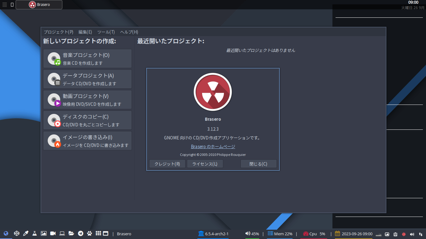Open the 編集(E) menu
Viewport: 426px width, 239px height.
(85, 32)
